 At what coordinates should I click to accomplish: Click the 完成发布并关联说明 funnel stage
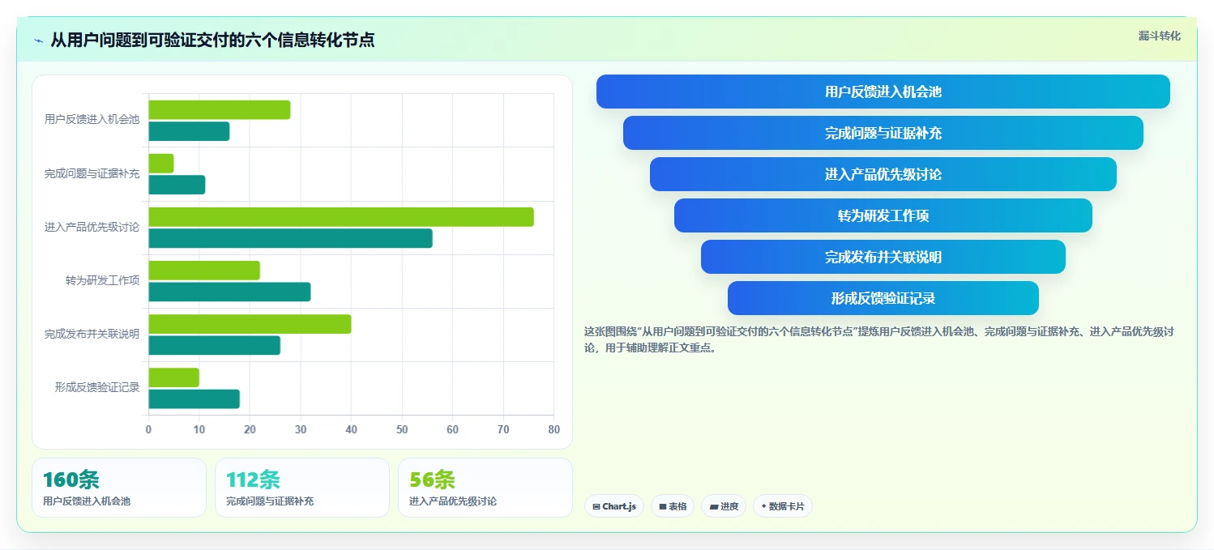point(883,257)
